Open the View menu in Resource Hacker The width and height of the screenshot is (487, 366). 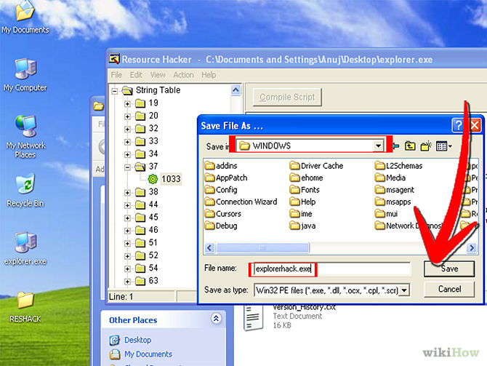pos(158,75)
